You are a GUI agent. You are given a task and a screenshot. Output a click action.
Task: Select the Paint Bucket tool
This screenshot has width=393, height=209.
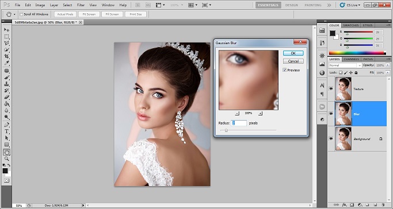[6, 103]
